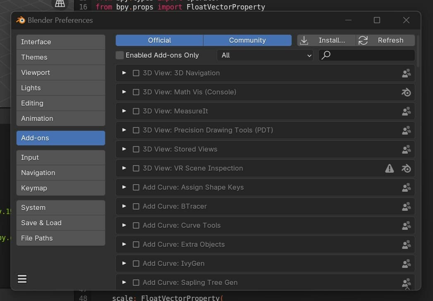Click the community icon on Curve Tools row
This screenshot has height=301, width=433.
(x=406, y=226)
